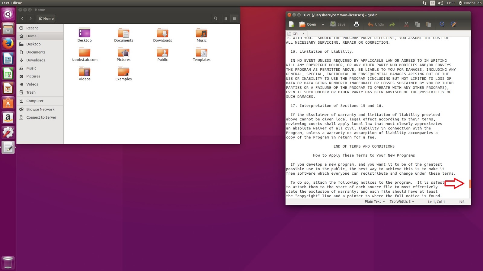Open the search in the file manager toolbar
The image size is (483, 271).
pos(215,18)
